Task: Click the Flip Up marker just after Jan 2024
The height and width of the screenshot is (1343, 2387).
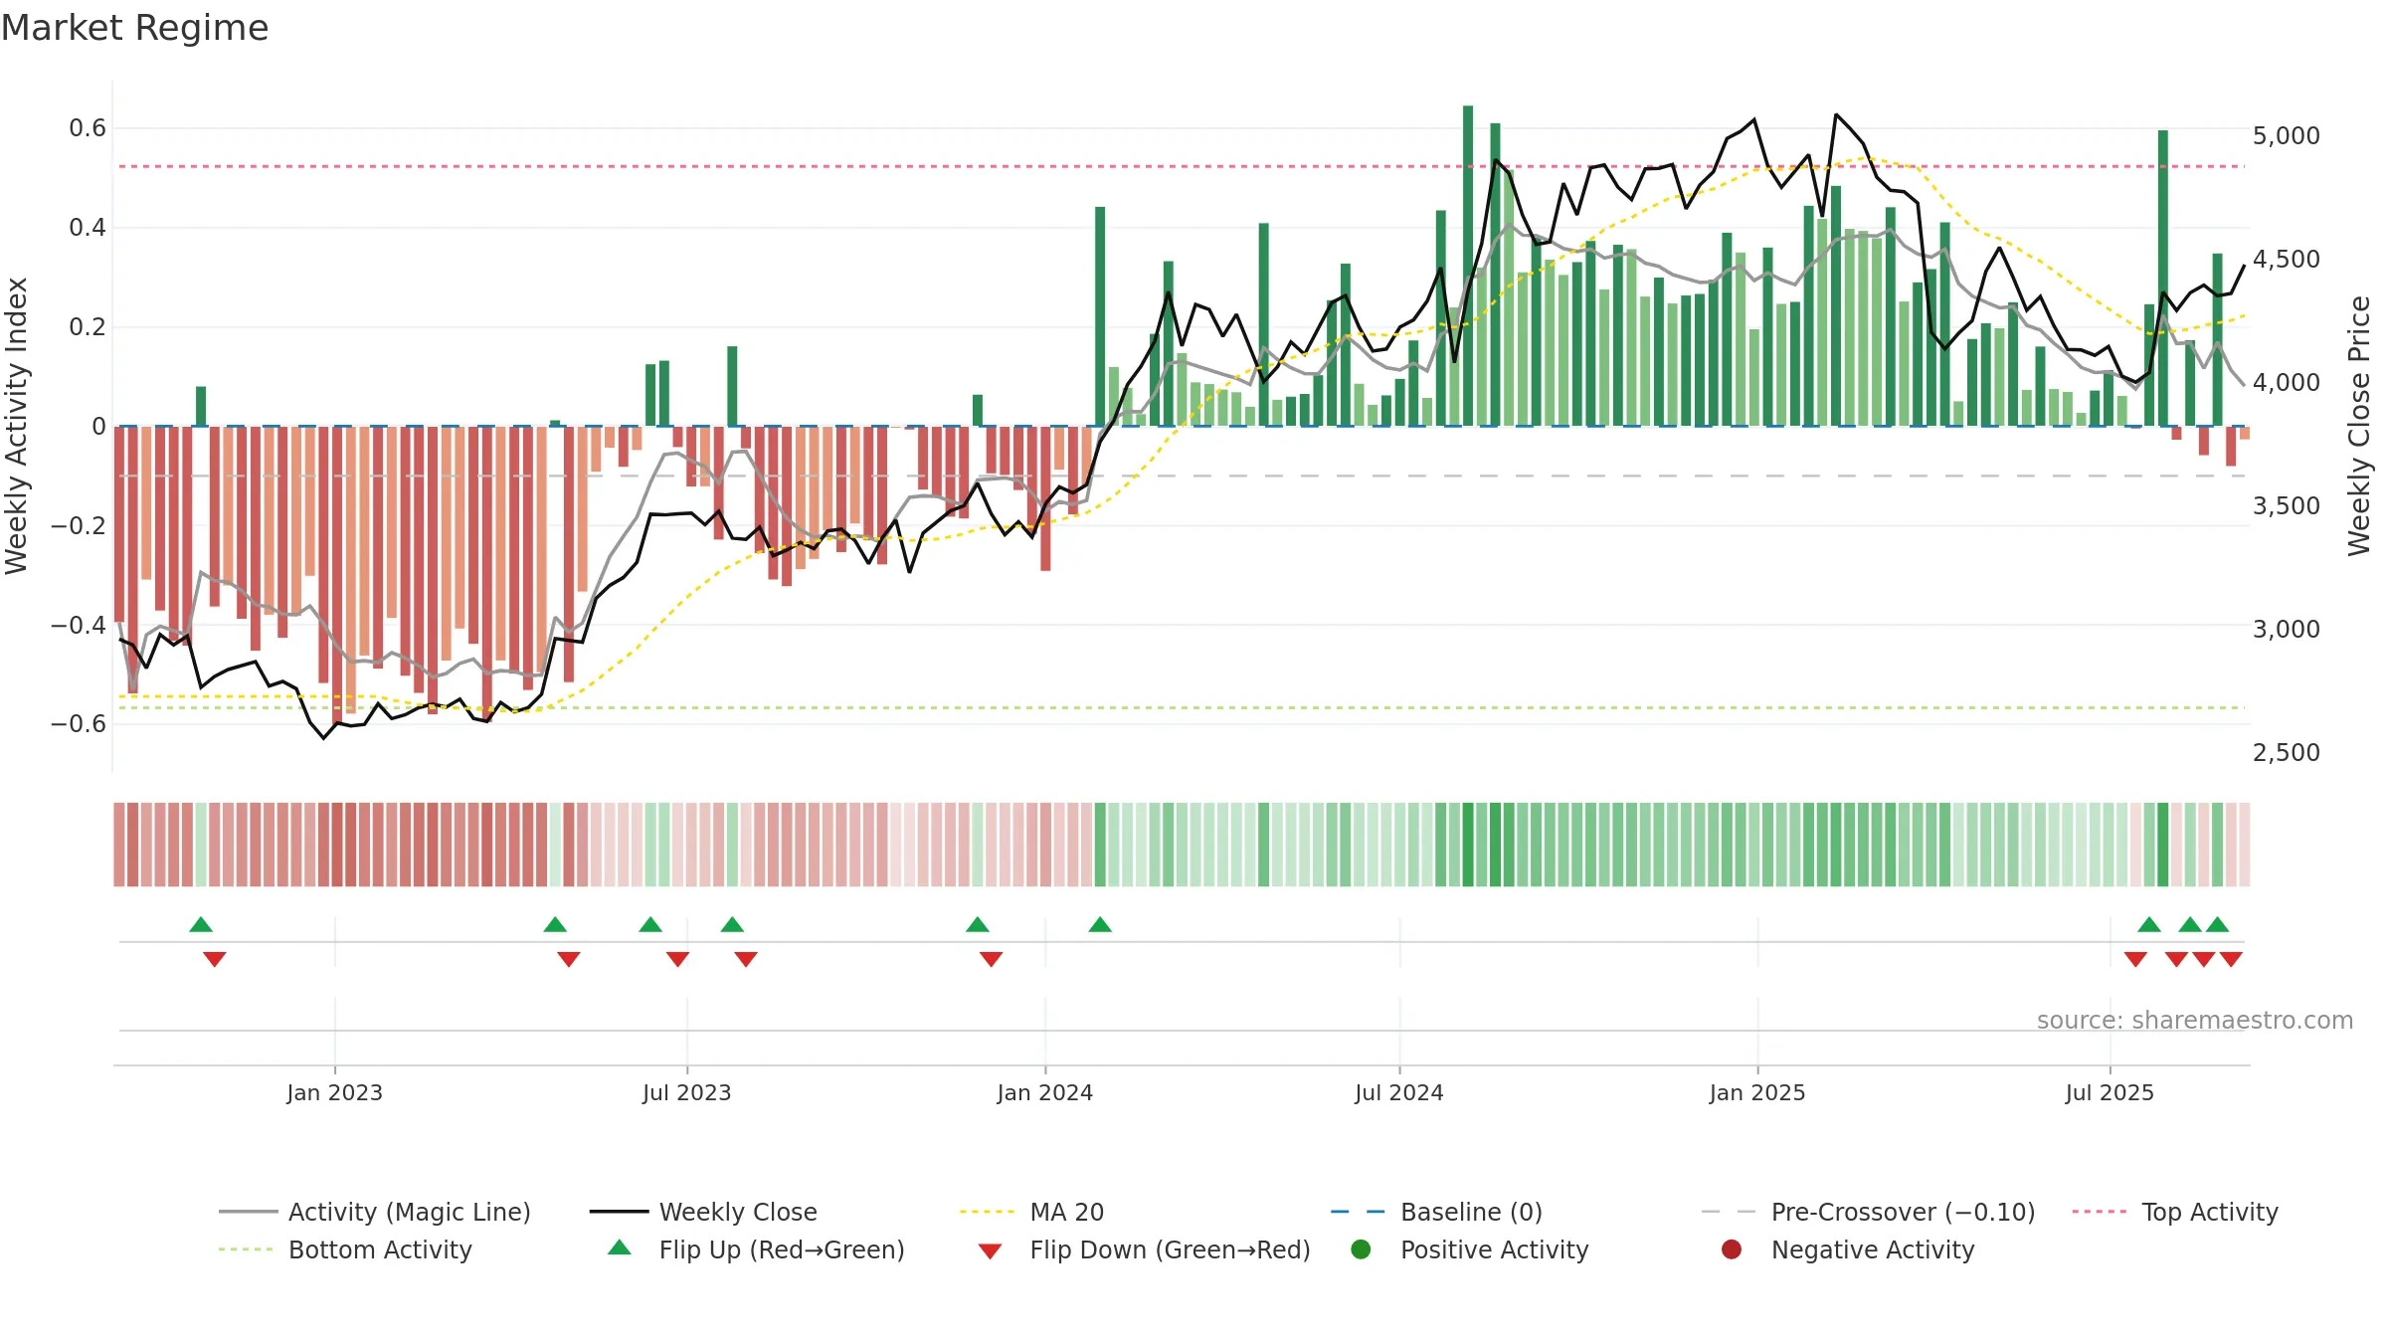Action: [x=1100, y=924]
